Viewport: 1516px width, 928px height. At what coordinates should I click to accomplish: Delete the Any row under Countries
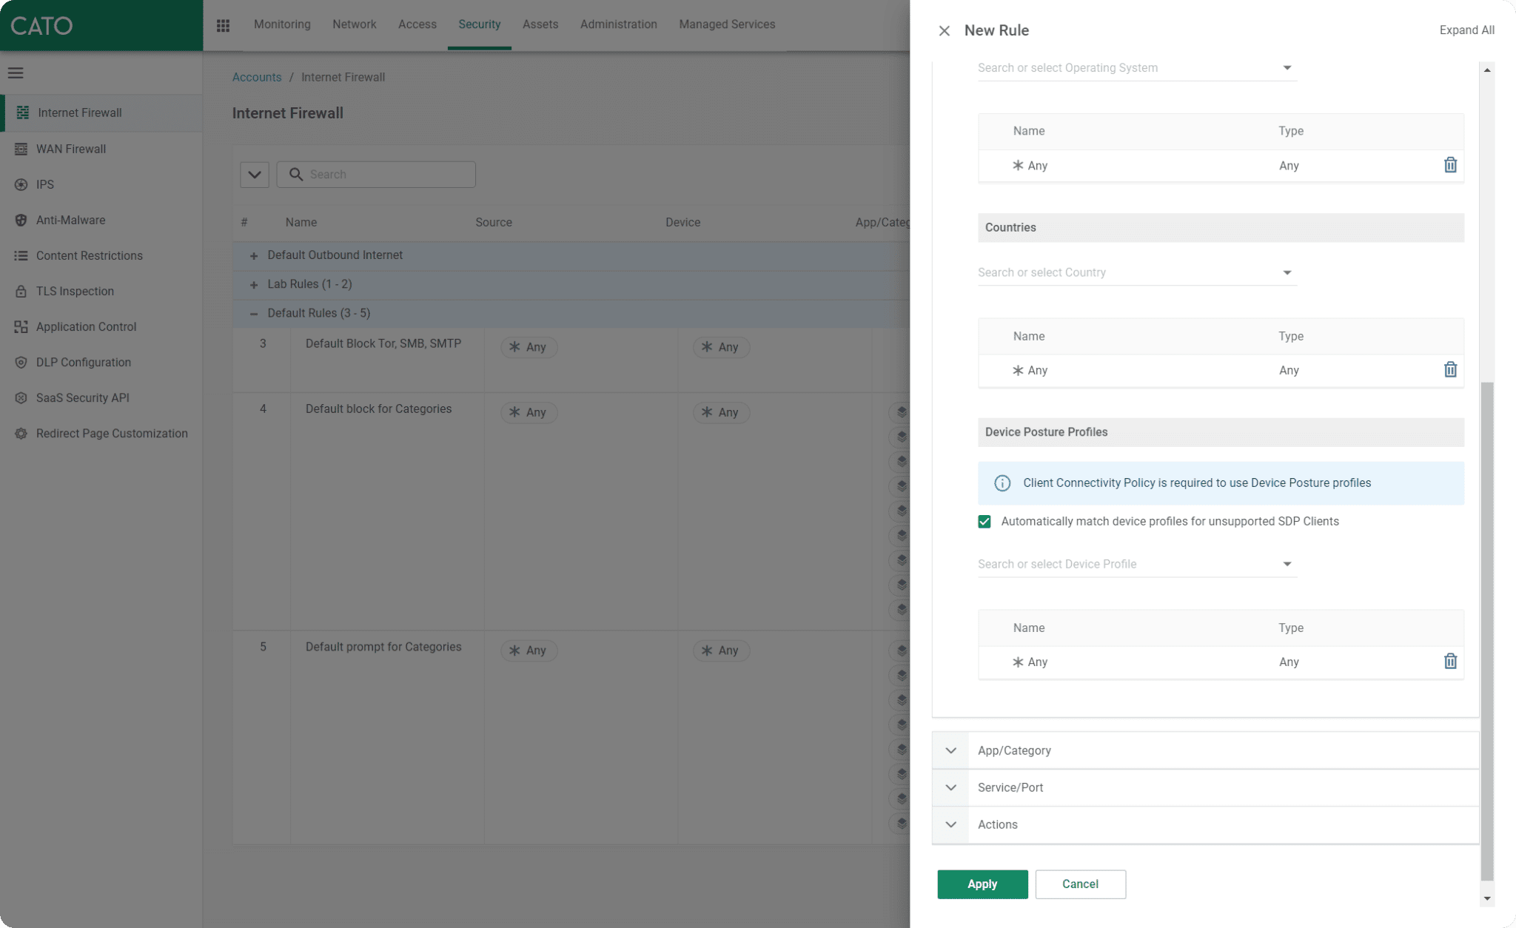pos(1450,369)
